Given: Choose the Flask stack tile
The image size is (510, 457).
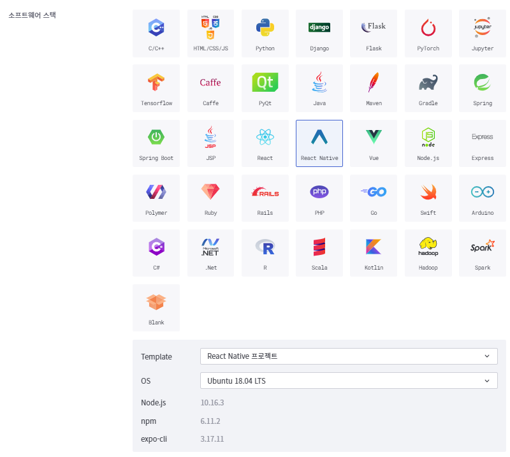Looking at the screenshot, I should (374, 34).
